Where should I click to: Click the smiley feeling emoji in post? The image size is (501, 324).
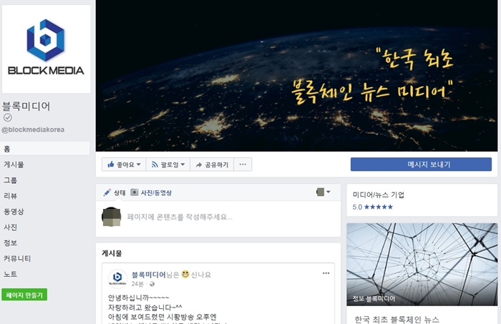pyautogui.click(x=185, y=274)
